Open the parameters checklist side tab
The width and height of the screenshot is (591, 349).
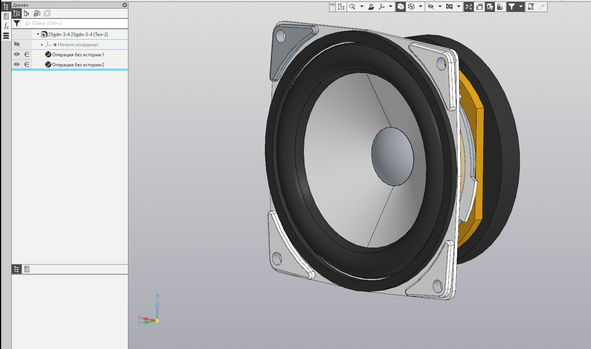tap(6, 16)
